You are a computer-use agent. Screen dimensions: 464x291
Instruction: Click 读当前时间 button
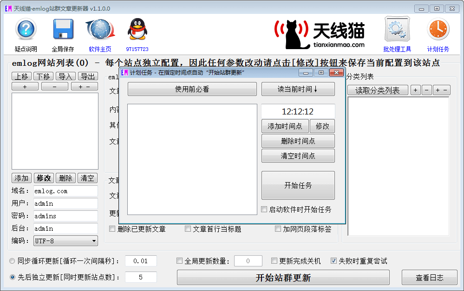[x=298, y=89]
